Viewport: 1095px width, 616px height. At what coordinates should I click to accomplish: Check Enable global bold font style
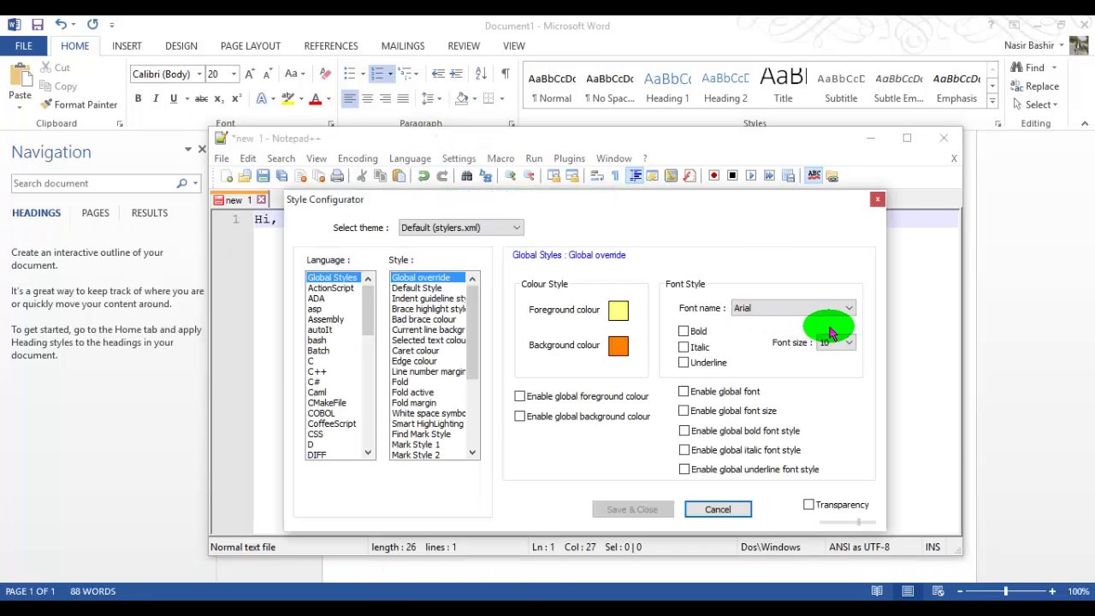[684, 430]
